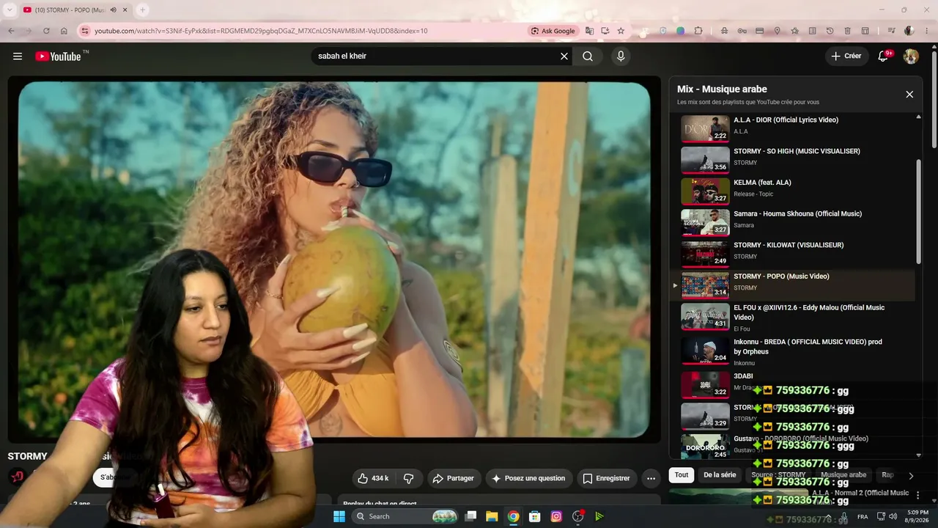
Task: Open Microsoft Store from the taskbar
Action: click(x=535, y=516)
